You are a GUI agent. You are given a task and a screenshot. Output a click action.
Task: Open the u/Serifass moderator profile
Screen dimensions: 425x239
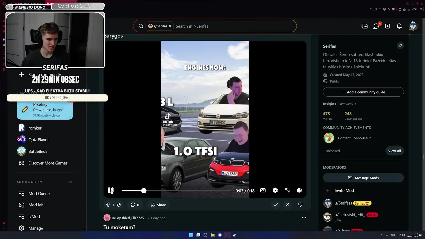343,203
